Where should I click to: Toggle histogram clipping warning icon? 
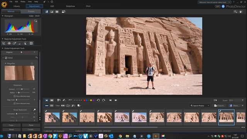pyautogui.click(x=36, y=21)
